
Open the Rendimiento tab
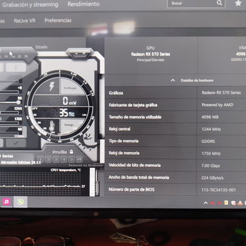[x=83, y=4]
